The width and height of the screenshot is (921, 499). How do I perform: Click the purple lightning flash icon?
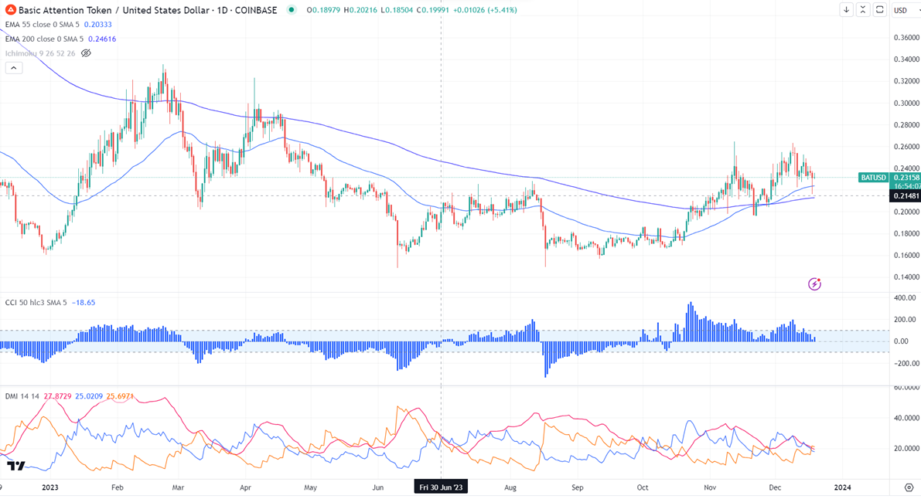point(814,284)
